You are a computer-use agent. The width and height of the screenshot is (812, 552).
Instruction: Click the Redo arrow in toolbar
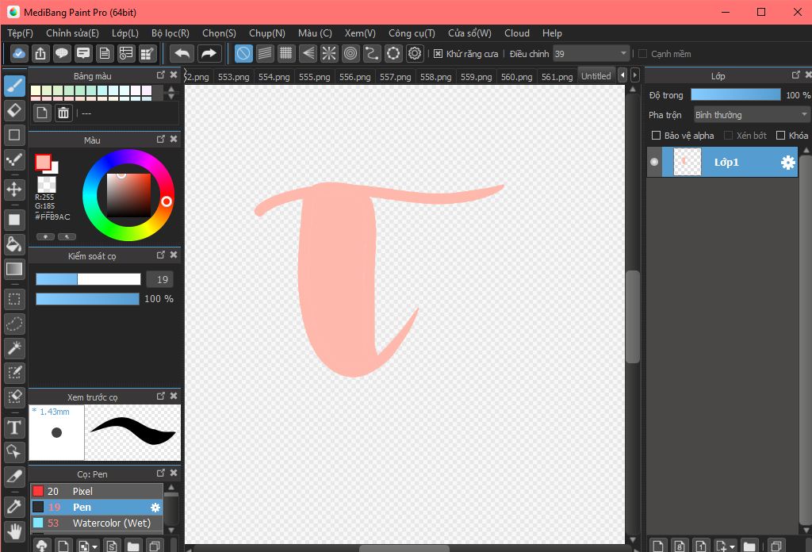pyautogui.click(x=209, y=53)
